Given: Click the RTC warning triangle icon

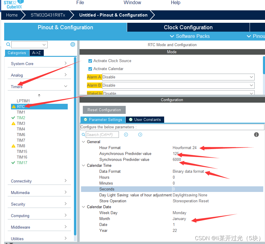Looking at the screenshot, I should click(x=14, y=107).
